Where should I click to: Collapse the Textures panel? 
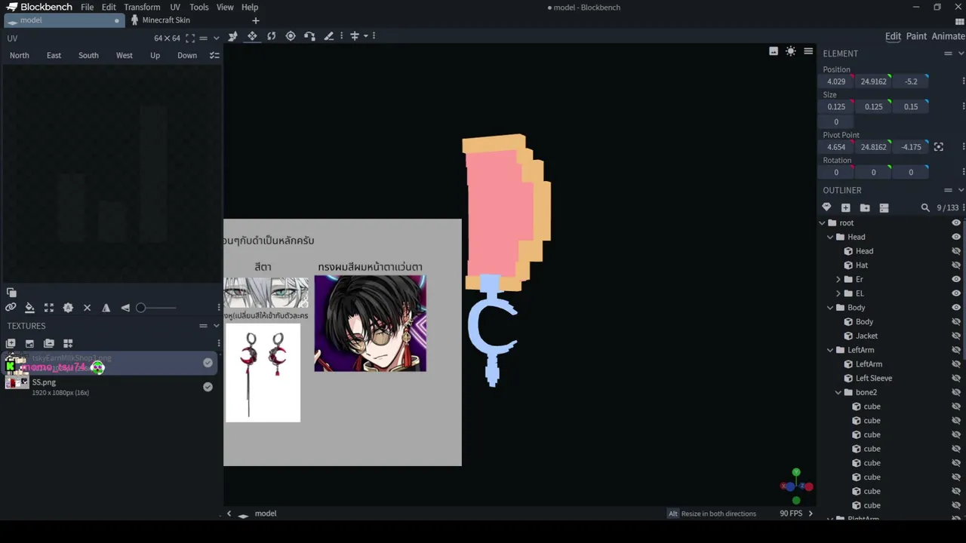click(216, 326)
